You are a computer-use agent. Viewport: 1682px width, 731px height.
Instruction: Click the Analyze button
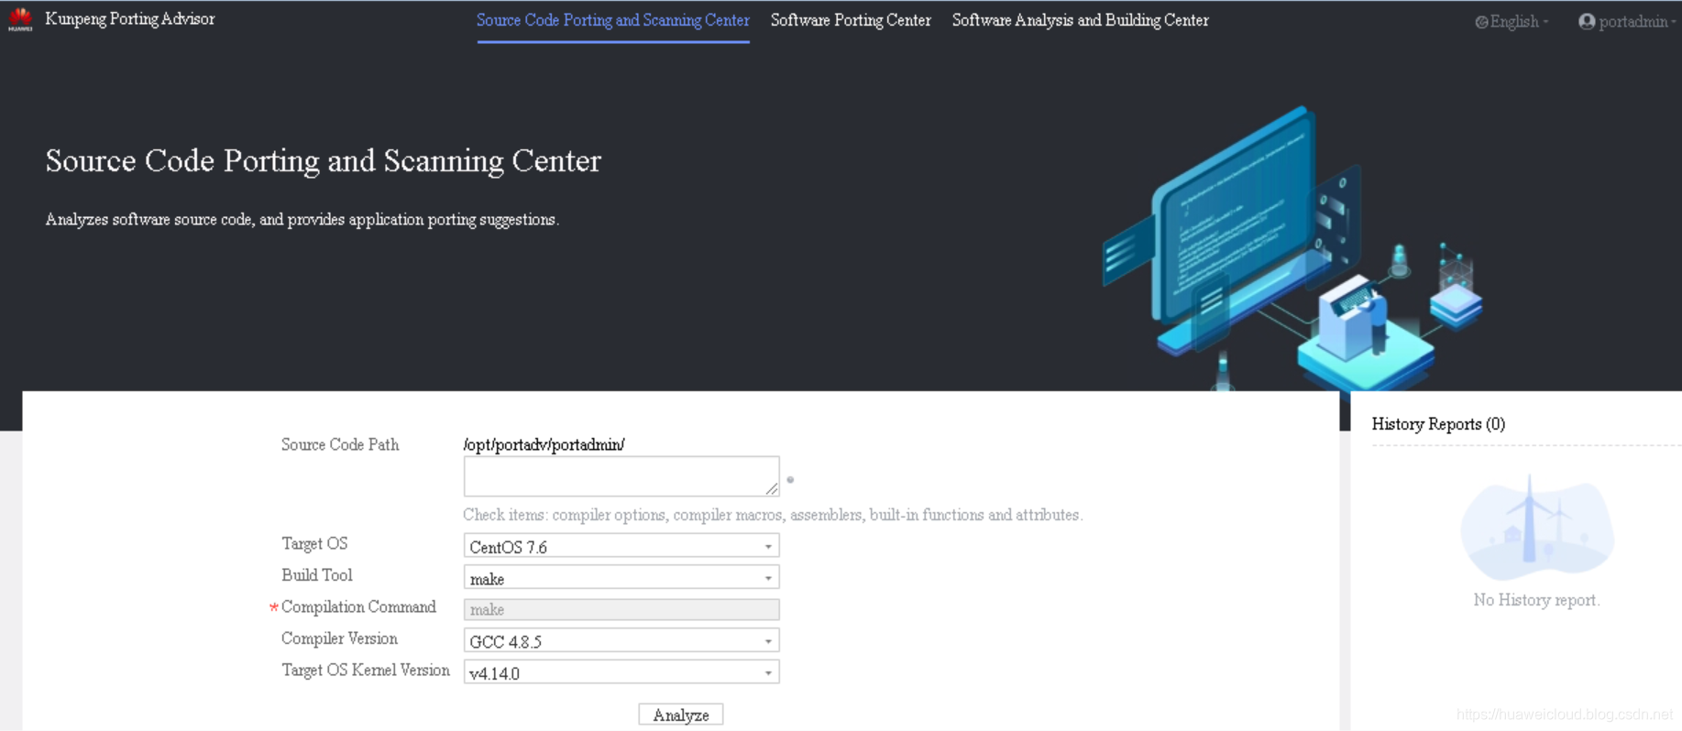click(x=680, y=715)
